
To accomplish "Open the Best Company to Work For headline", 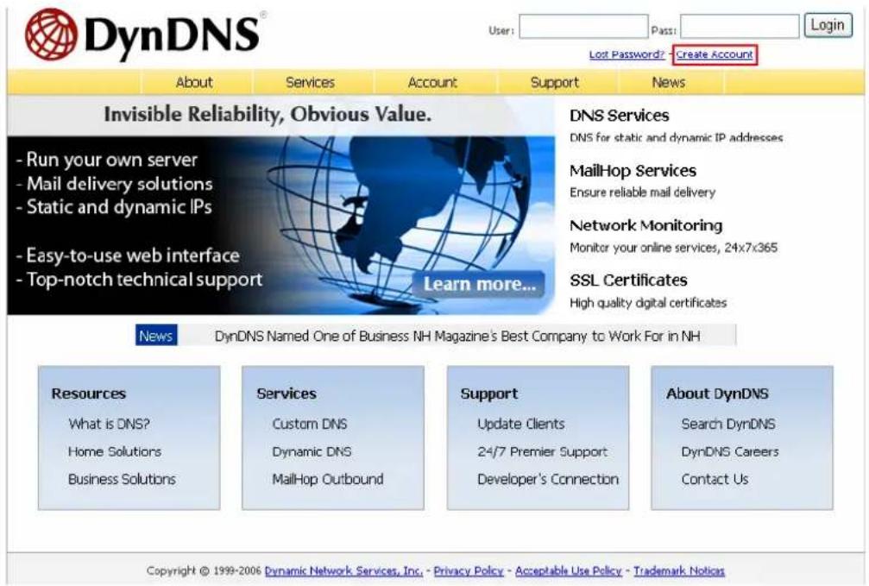I will pos(457,336).
